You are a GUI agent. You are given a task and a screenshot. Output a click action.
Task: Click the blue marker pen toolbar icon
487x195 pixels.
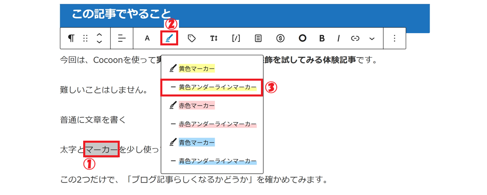(169, 39)
